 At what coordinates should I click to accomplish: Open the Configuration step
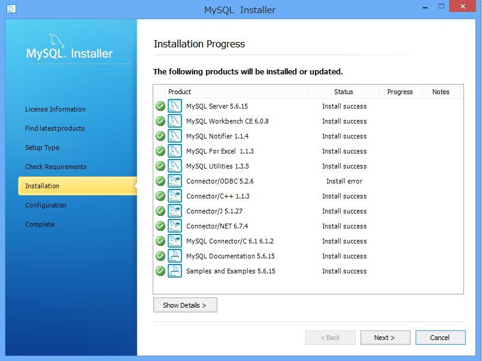coord(46,205)
